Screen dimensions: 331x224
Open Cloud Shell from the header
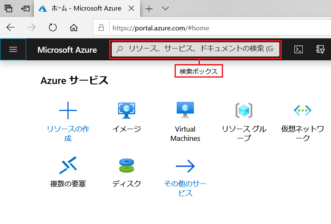click(x=298, y=49)
